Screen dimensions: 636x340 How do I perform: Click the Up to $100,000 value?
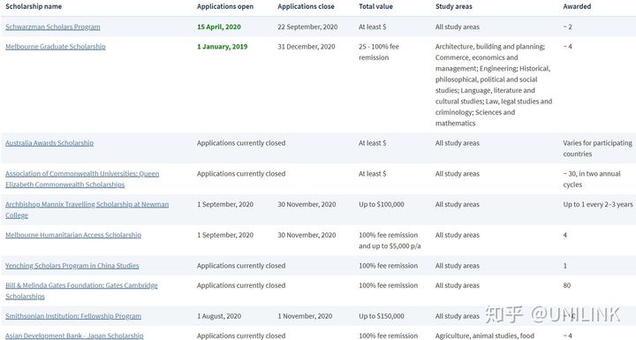[x=382, y=205]
